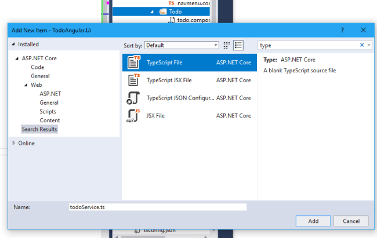Select the Todo folder icon in Solution Explorer
The image size is (377, 238).
[x=163, y=12]
